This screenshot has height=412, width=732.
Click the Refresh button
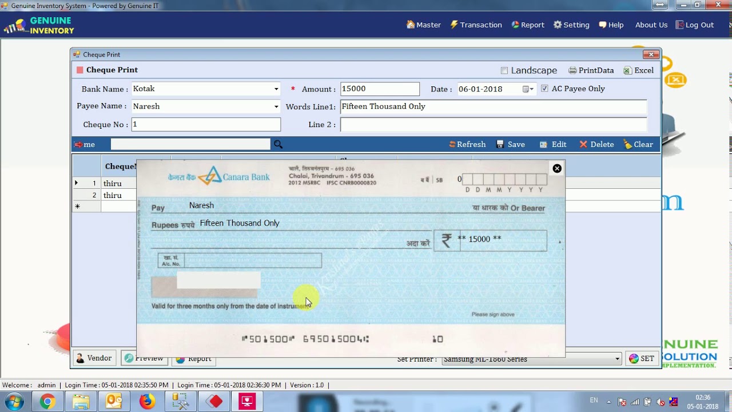click(x=467, y=144)
